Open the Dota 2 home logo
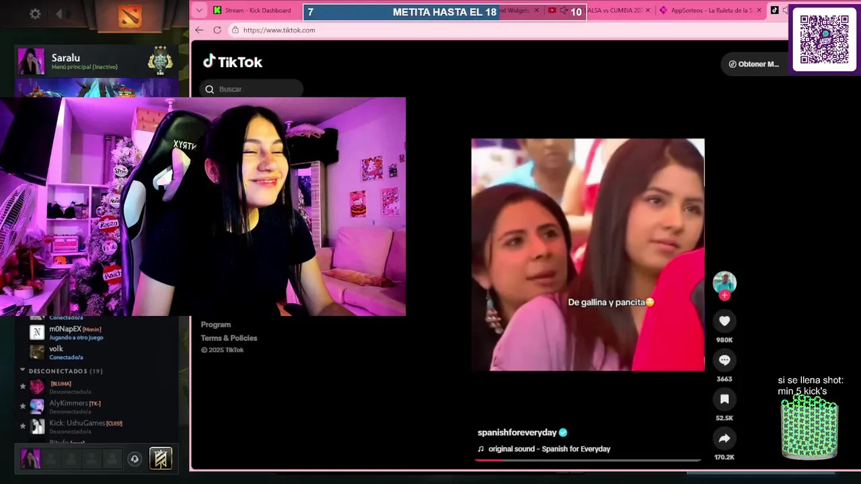 (x=130, y=15)
